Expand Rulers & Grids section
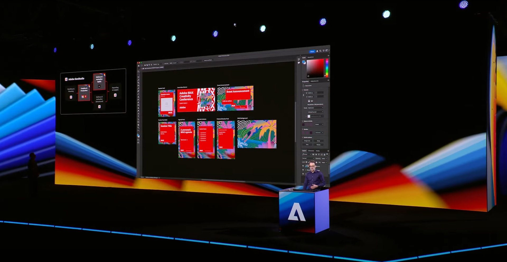 click(x=302, y=121)
